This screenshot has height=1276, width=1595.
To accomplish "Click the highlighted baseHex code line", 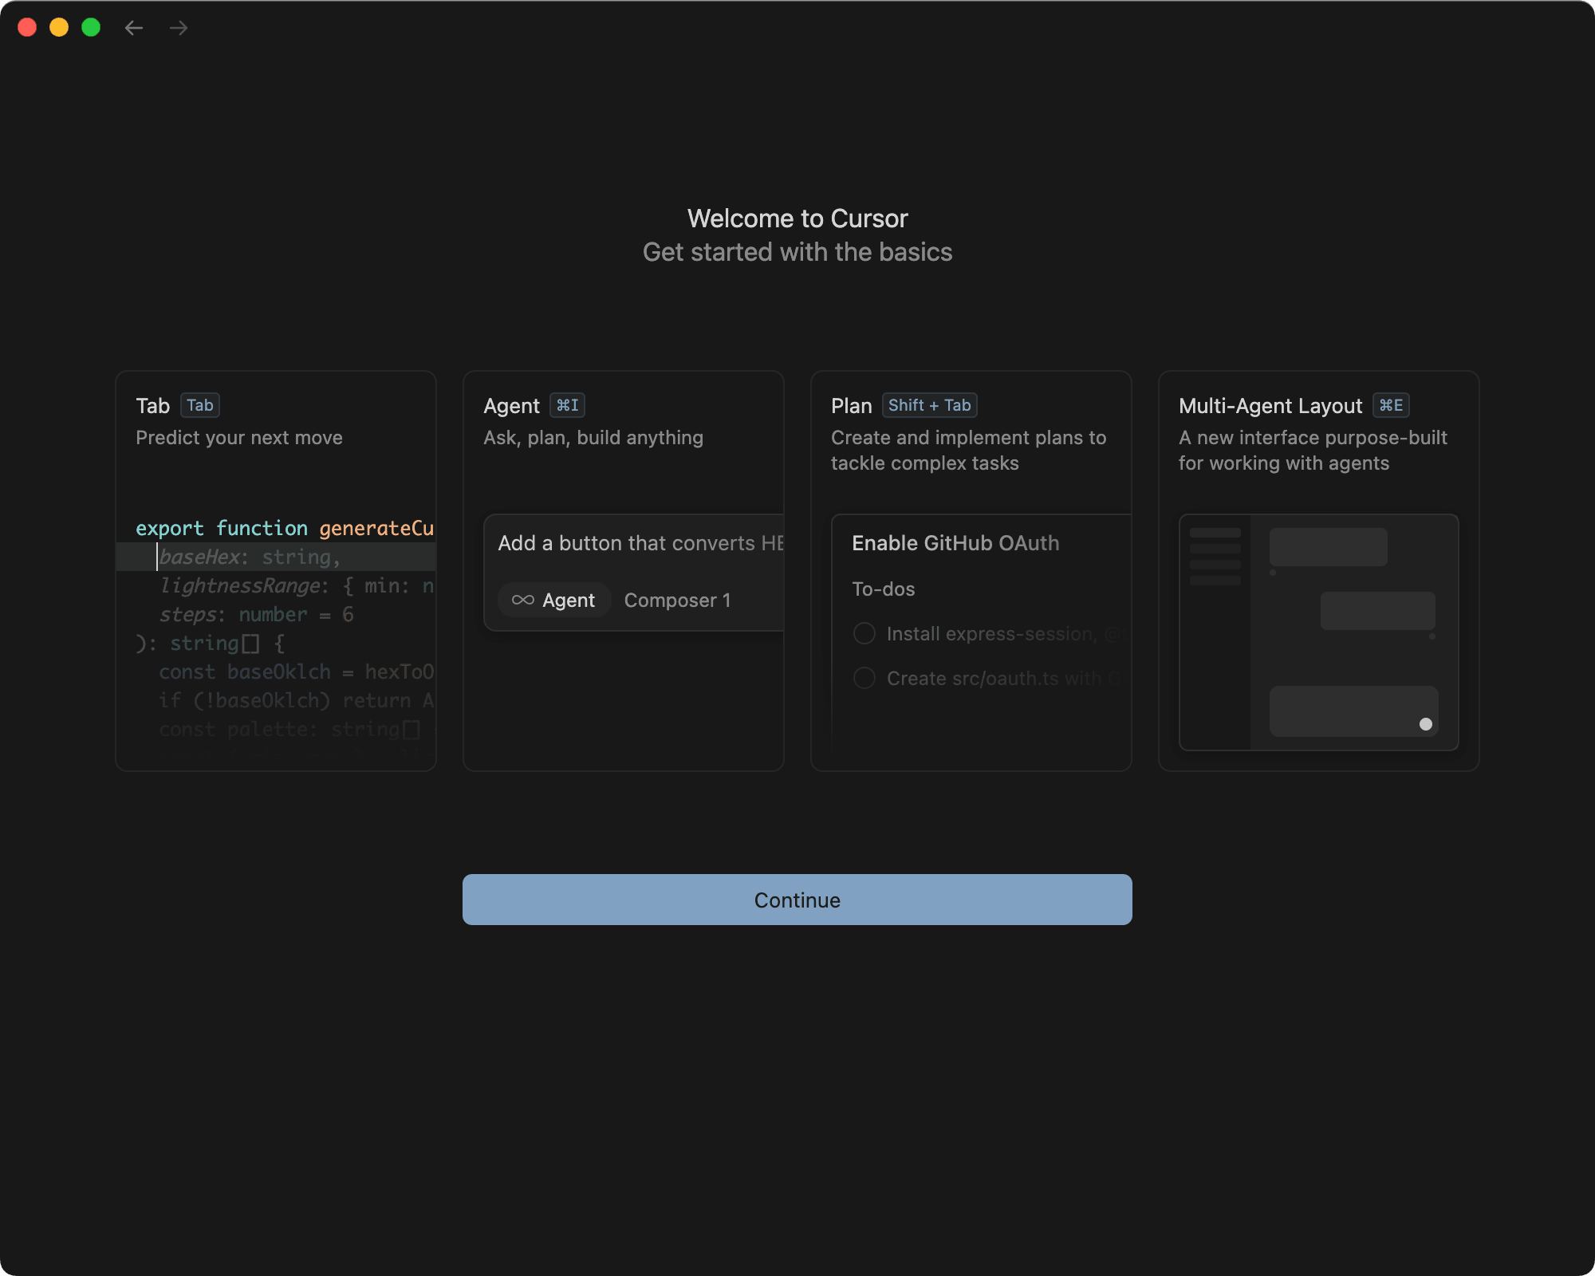I will point(247,557).
